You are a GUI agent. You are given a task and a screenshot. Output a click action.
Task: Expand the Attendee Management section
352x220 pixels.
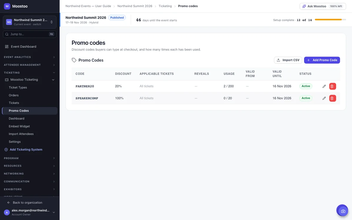[x=30, y=65]
